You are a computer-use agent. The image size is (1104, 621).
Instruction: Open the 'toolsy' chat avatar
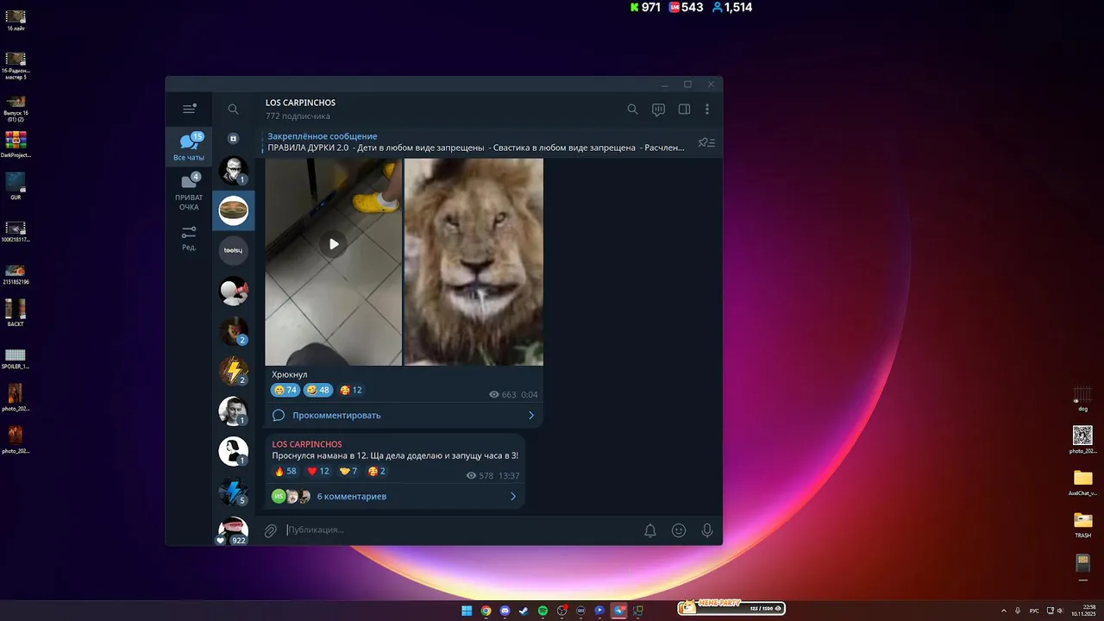tap(233, 250)
